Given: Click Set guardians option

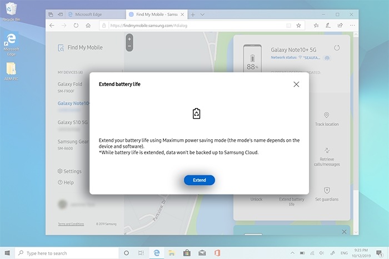Looking at the screenshot, I should pyautogui.click(x=327, y=194).
